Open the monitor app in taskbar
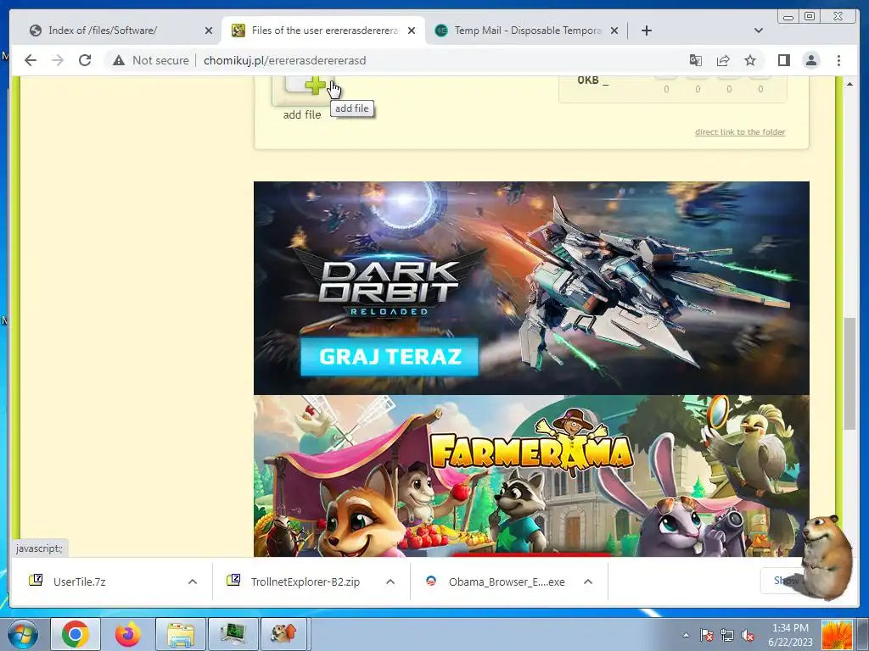 (x=233, y=634)
